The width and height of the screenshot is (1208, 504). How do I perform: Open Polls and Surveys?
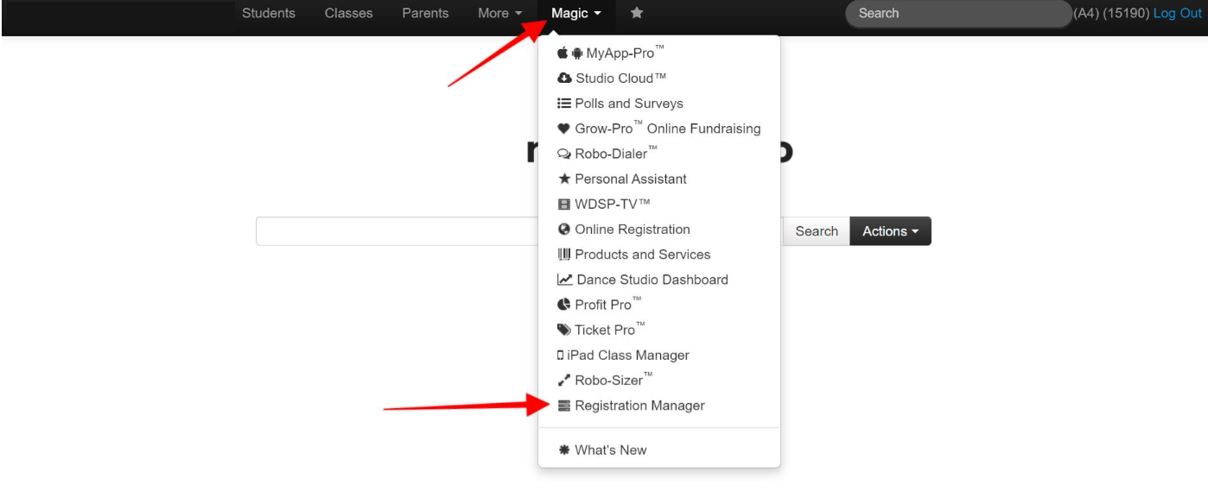(x=659, y=104)
